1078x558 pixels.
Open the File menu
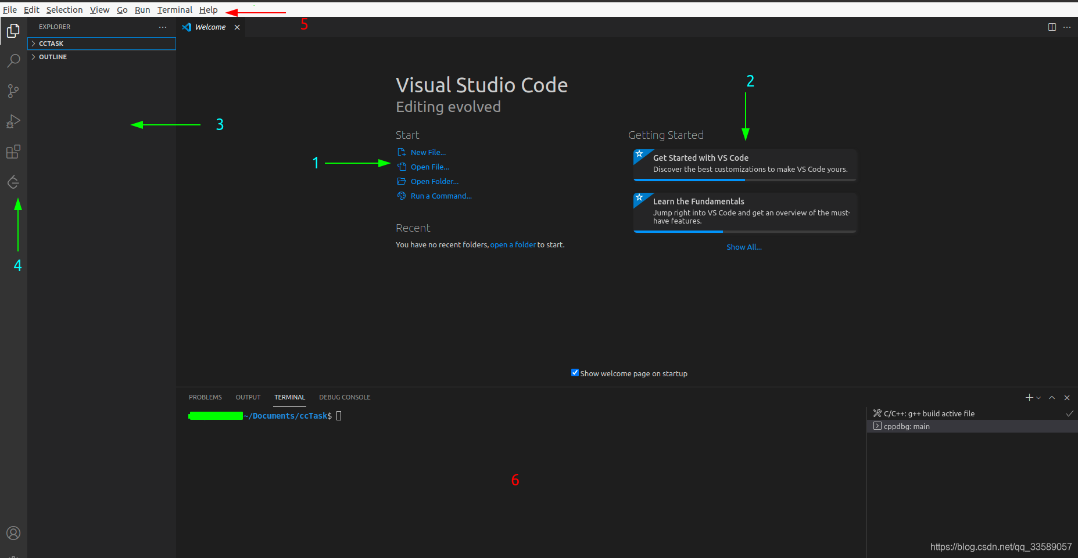(x=10, y=10)
